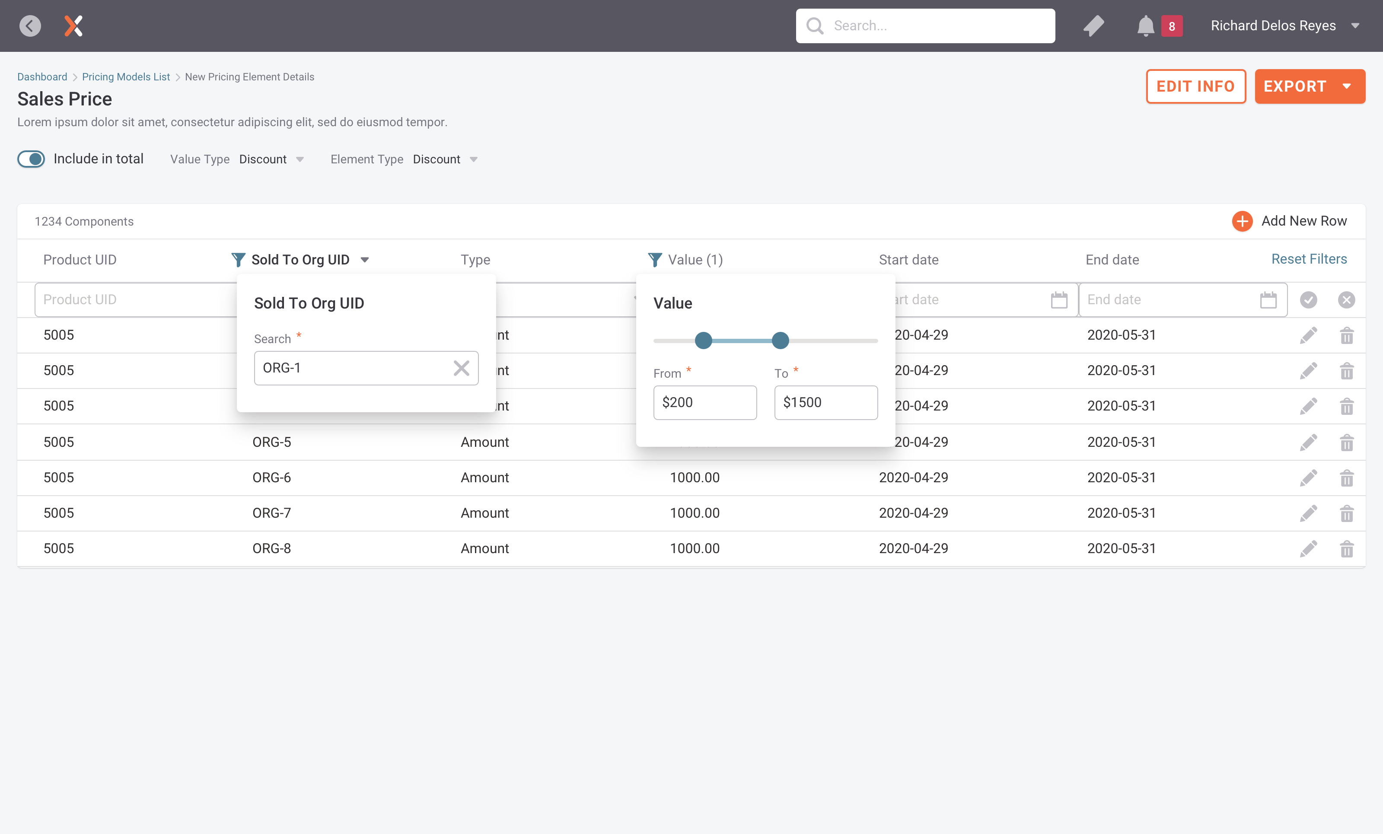Delete the first 5005 row trash icon
Screen dimensions: 1383x834
click(x=1347, y=335)
